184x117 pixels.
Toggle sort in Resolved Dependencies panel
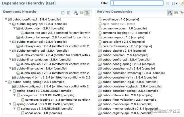pos(170,13)
